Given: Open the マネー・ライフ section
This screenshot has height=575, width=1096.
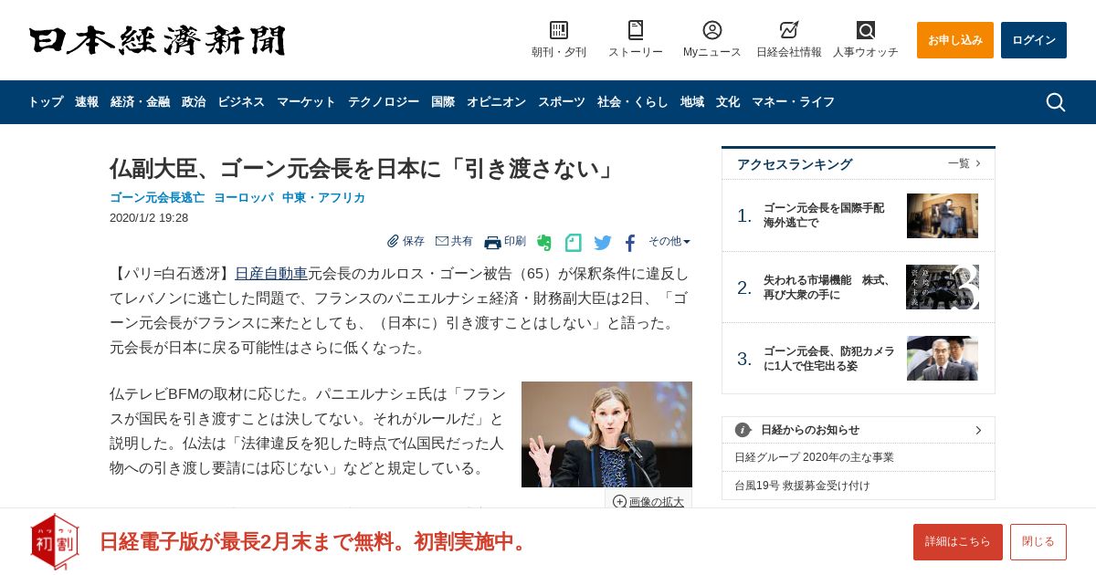Looking at the screenshot, I should click(793, 102).
